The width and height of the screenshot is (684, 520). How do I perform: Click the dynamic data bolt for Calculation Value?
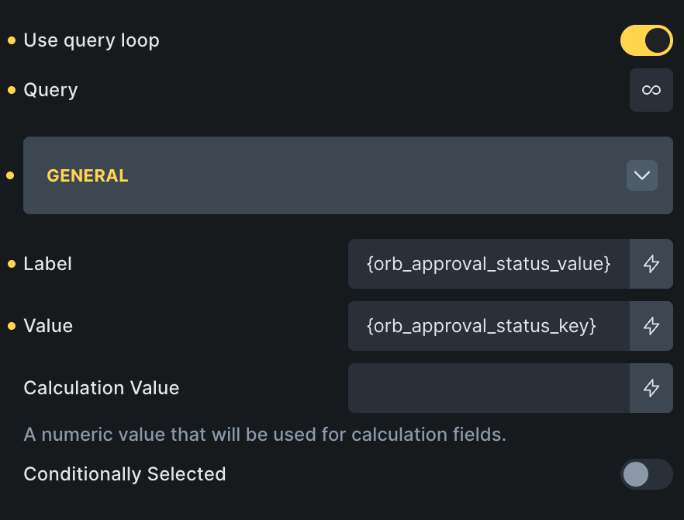pos(651,388)
